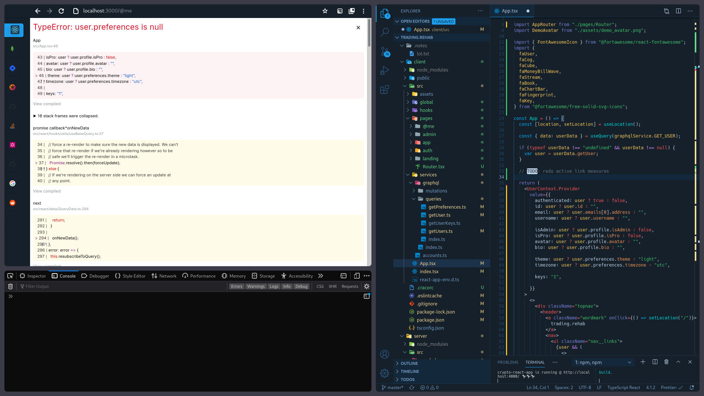Close the TypeError overlay

point(358,27)
